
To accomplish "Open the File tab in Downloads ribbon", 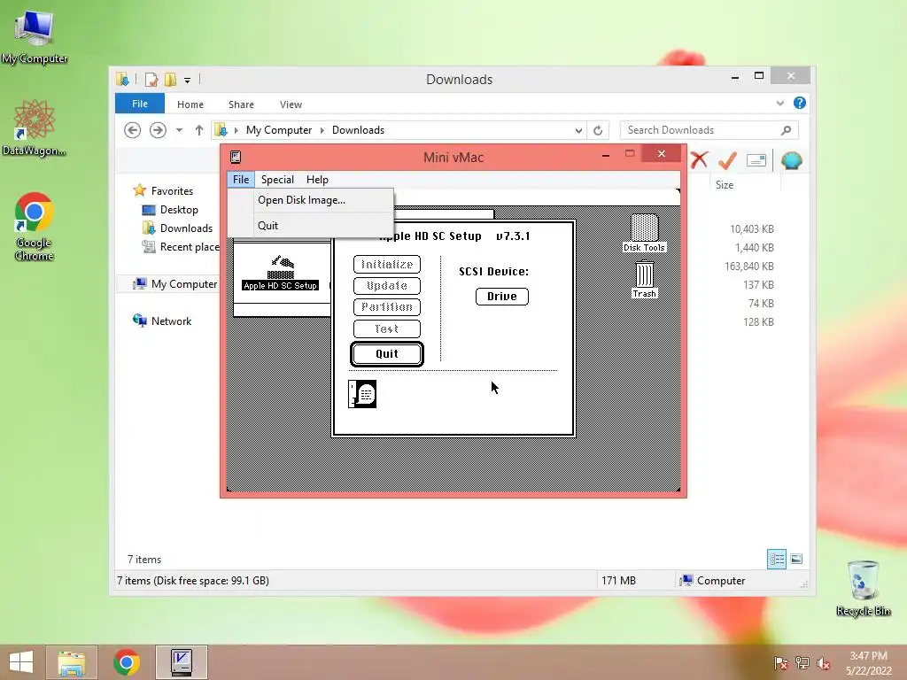I will pyautogui.click(x=139, y=104).
